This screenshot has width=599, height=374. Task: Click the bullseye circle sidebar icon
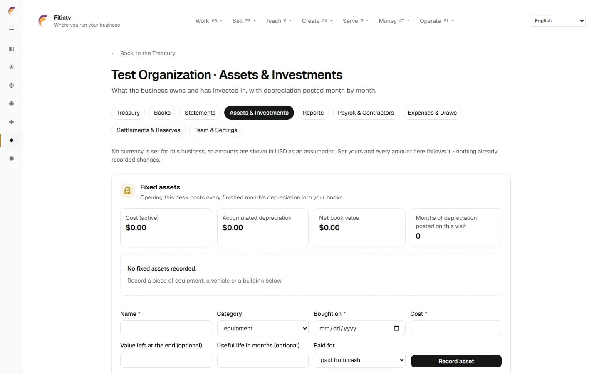(x=12, y=104)
